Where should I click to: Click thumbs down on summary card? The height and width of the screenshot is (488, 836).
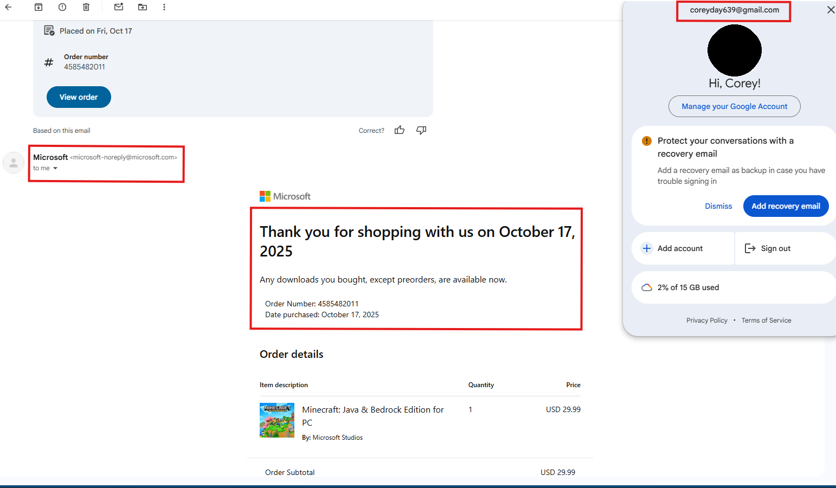[421, 130]
